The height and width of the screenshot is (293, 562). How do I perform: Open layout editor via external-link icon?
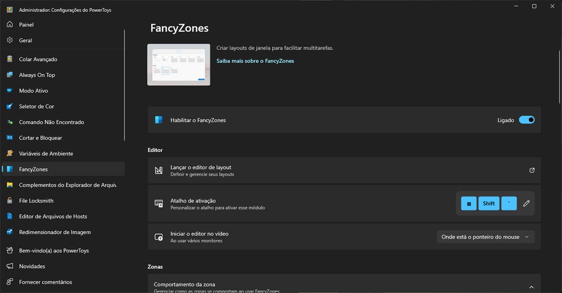[532, 170]
